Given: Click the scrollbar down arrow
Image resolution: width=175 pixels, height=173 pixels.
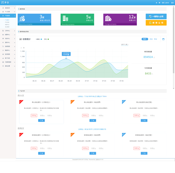Looking at the screenshot, I should click(174, 88).
